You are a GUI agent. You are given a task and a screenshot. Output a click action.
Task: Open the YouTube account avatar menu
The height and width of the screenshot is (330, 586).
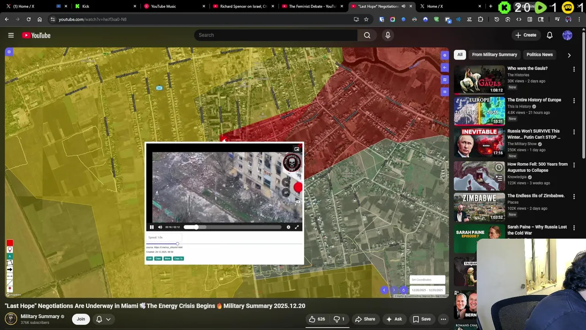point(567,35)
